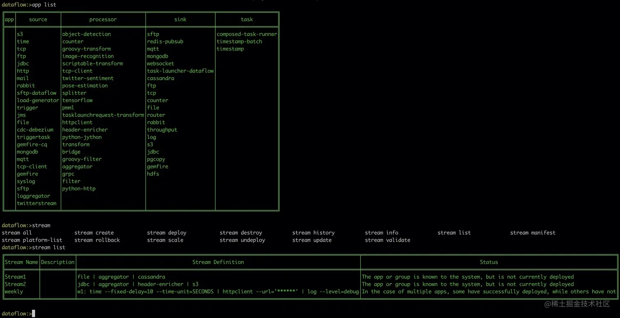The width and height of the screenshot is (620, 318).
Task: Click the 'Status' column header
Action: (x=489, y=262)
